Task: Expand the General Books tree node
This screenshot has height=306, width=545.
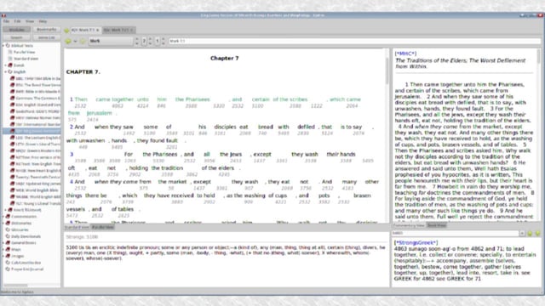Action: (3, 243)
